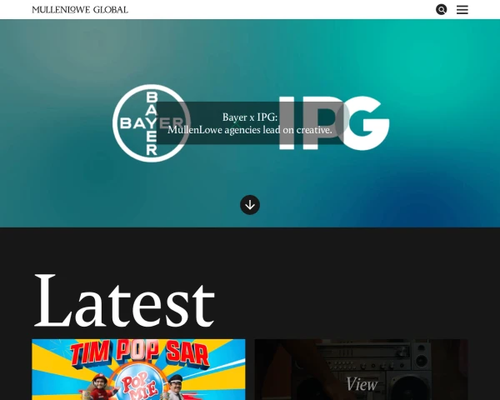
Task: Click the View boombox thumbnail
Action: [x=362, y=369]
